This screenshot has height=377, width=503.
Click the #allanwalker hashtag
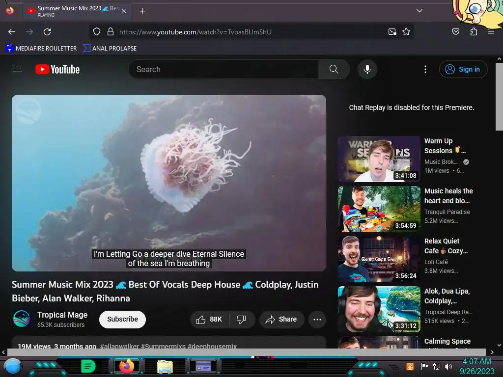(x=119, y=346)
